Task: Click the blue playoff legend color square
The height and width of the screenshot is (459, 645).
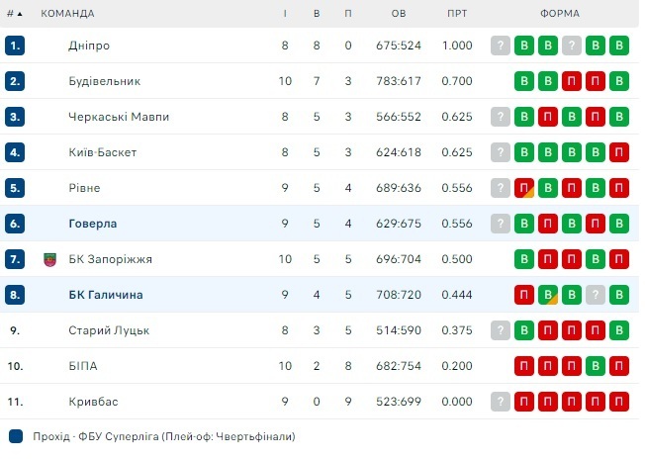Action: coord(15,436)
